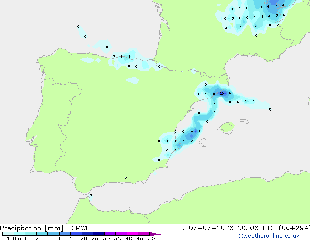This screenshot has height=240, width=310.
Task: Click the 'Precipitation [mm]' title text
Action: (32, 228)
